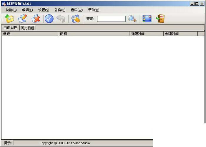206x147 pixels.
Task: Open the 编辑(E) menu
Action: (27, 10)
